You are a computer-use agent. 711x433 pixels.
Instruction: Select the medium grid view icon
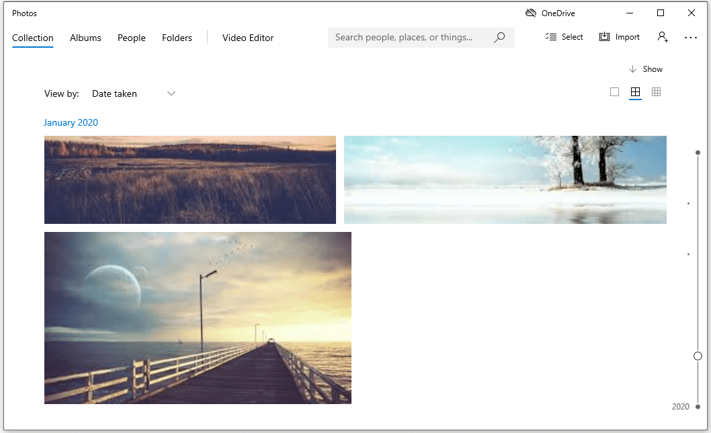pyautogui.click(x=635, y=92)
